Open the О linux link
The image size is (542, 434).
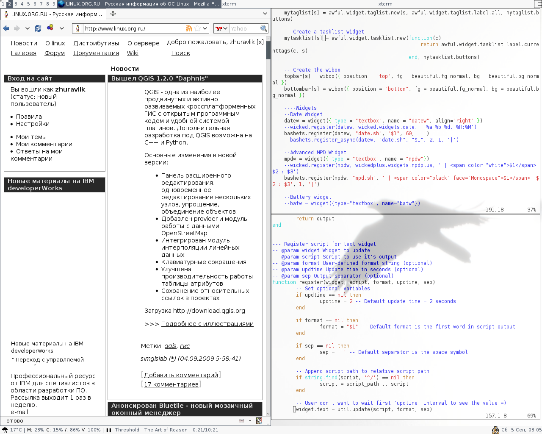click(x=55, y=43)
